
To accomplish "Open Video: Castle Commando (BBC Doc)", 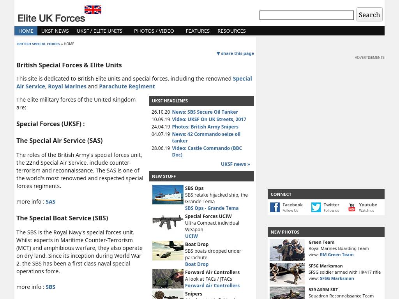I will 207,151.
